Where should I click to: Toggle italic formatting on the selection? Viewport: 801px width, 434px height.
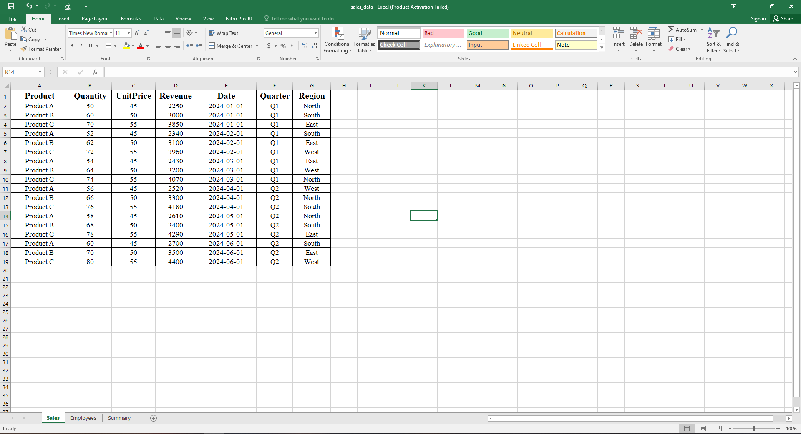coord(81,46)
